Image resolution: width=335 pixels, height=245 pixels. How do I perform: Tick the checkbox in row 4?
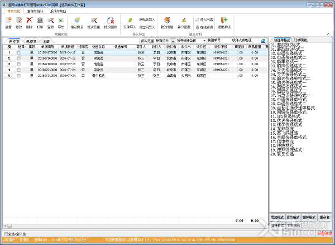coord(19,70)
